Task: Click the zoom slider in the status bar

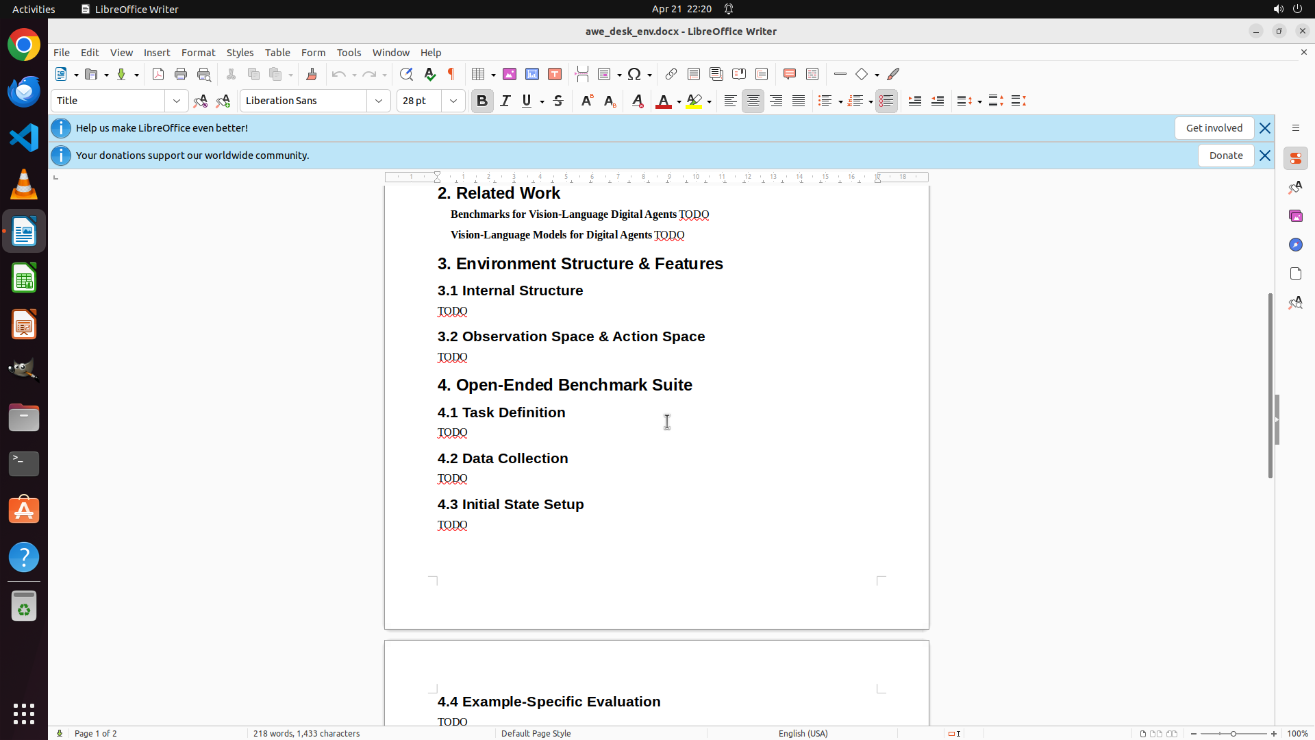Action: (x=1233, y=733)
